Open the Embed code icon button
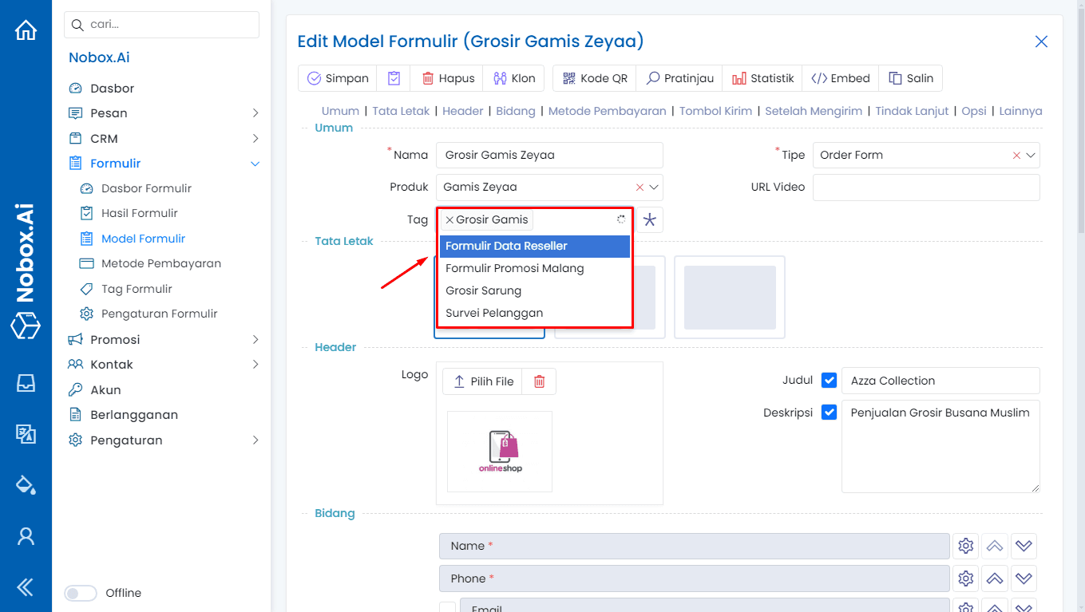The width and height of the screenshot is (1085, 612). [818, 78]
